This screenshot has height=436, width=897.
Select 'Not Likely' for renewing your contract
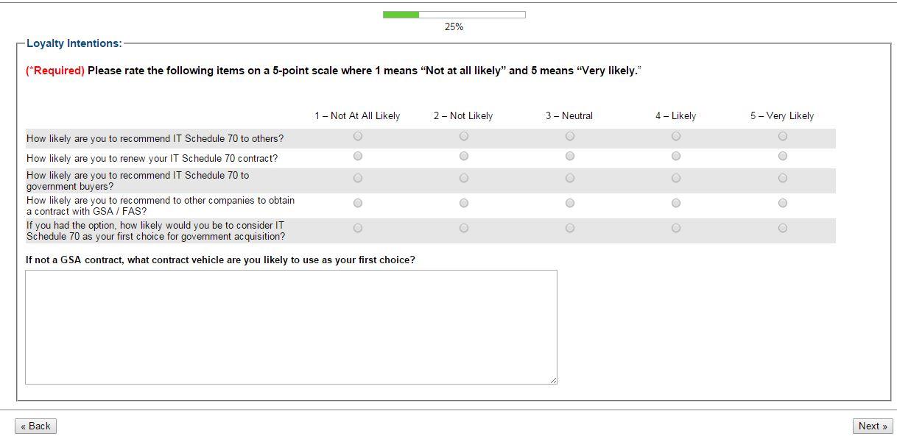pyautogui.click(x=464, y=156)
